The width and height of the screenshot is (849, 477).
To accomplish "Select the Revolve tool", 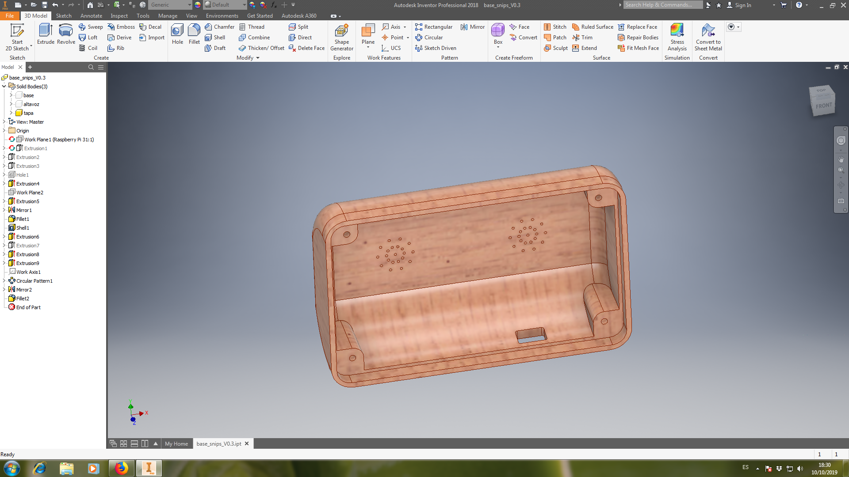I will coord(66,34).
